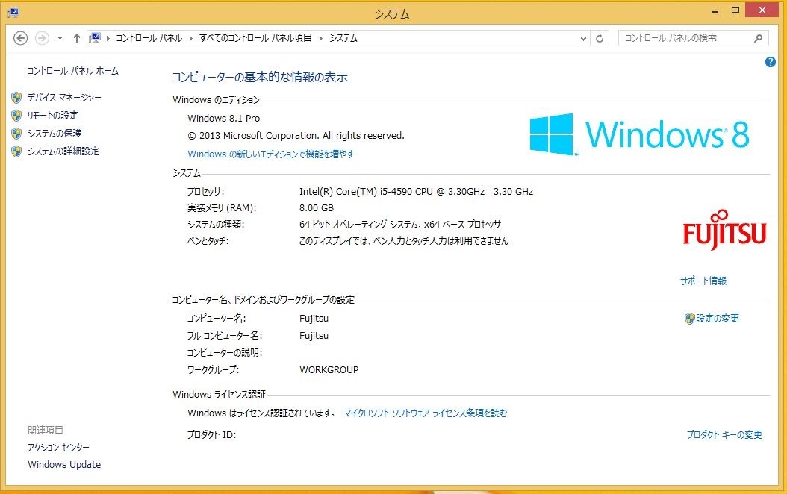Screen dimensions: 787x494
Task: Click the コンピューターの基本的な情報の表示 heading
Action: (260, 78)
